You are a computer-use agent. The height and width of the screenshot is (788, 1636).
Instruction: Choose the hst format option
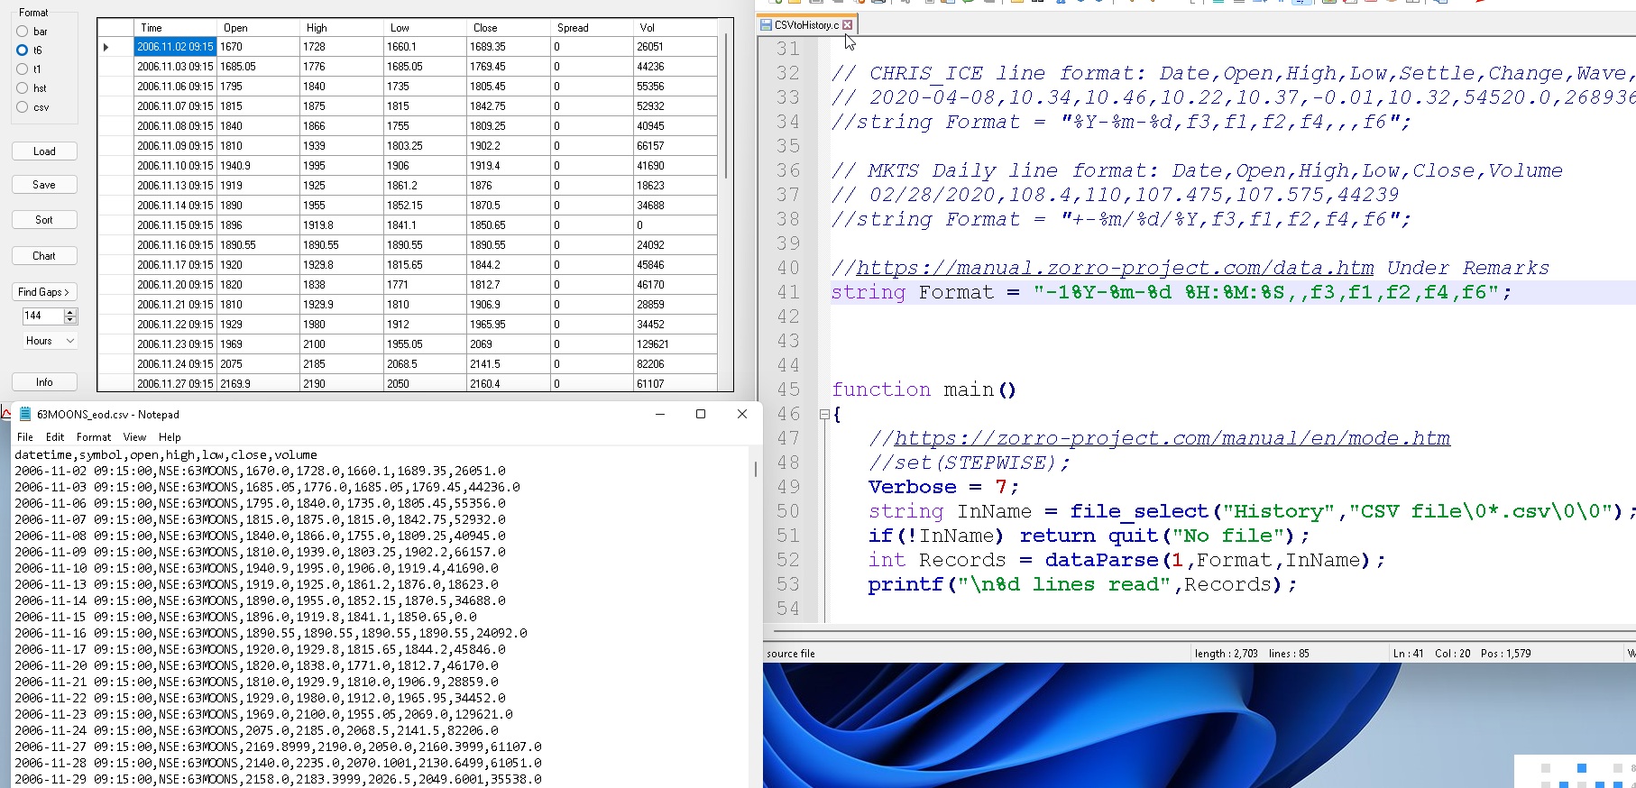[23, 88]
